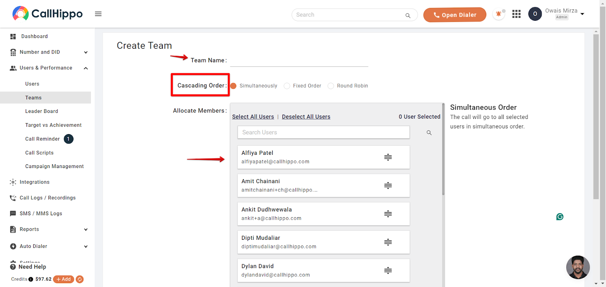Select the Fixed Order radio option
This screenshot has width=606, height=287.
[287, 86]
